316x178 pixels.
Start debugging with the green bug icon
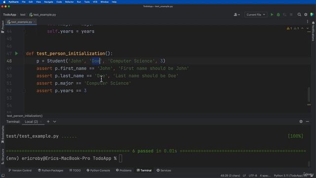[x=278, y=14]
